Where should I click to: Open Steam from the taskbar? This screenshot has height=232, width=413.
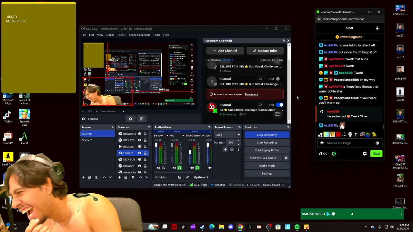point(202,227)
